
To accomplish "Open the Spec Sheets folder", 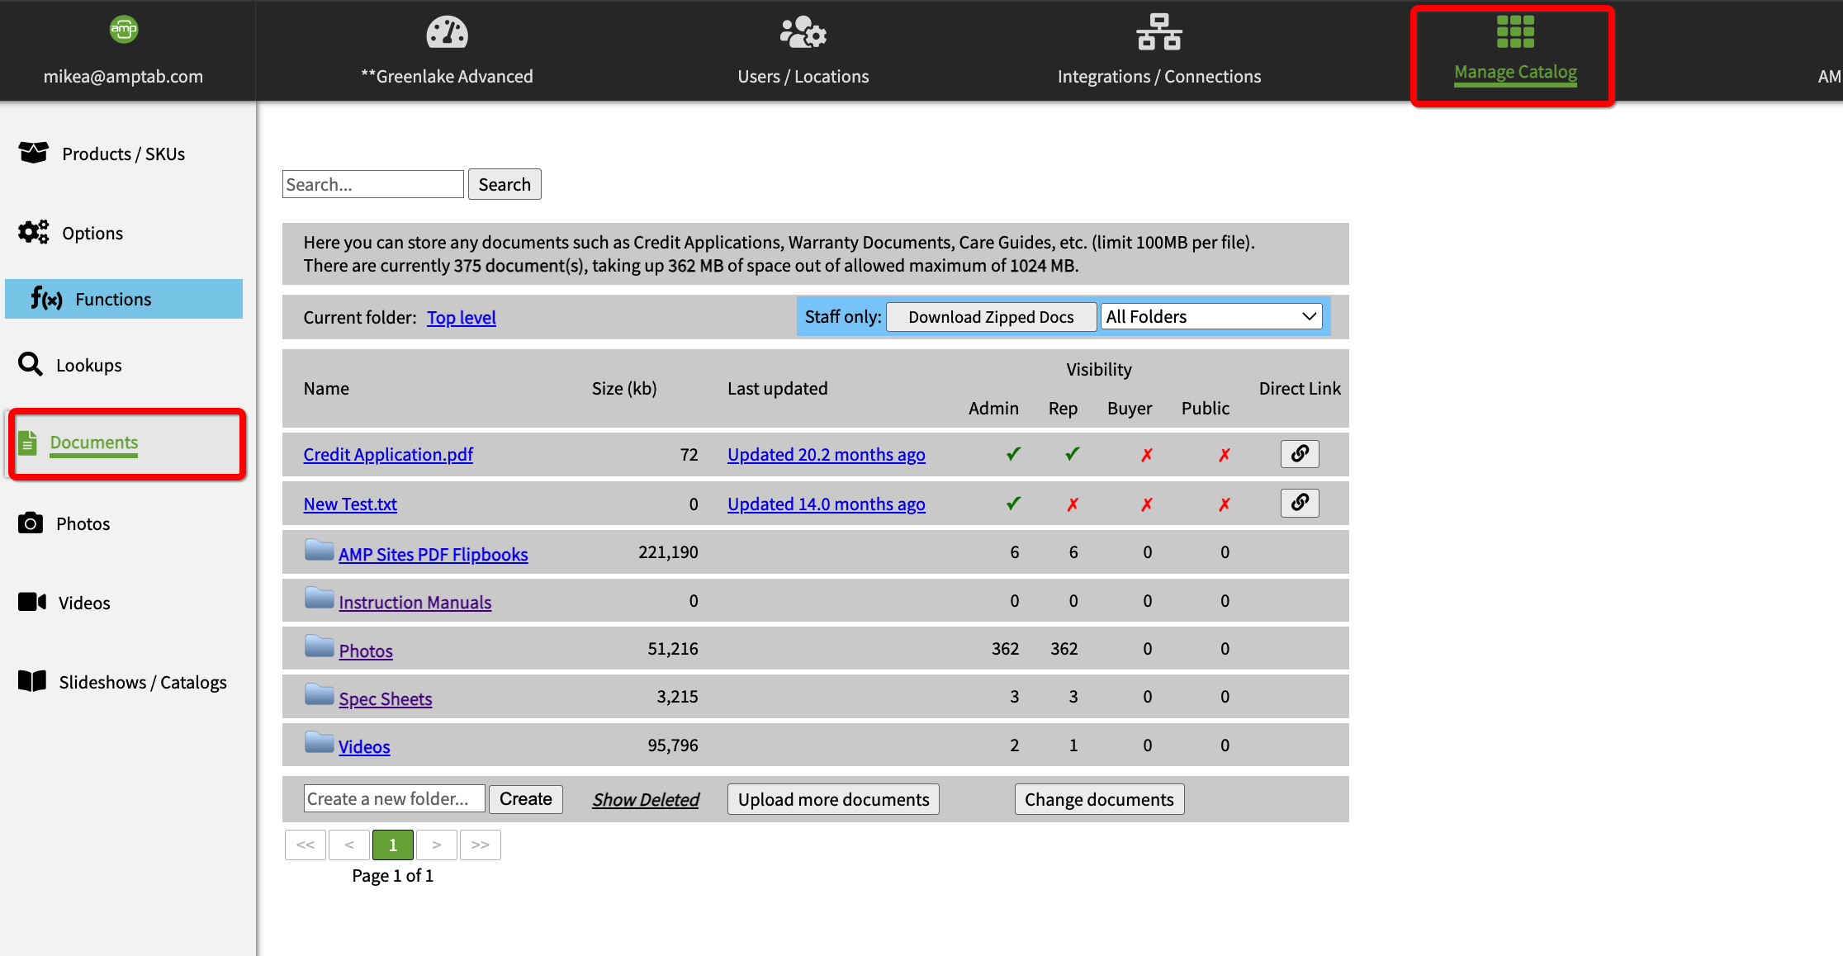I will [385, 699].
